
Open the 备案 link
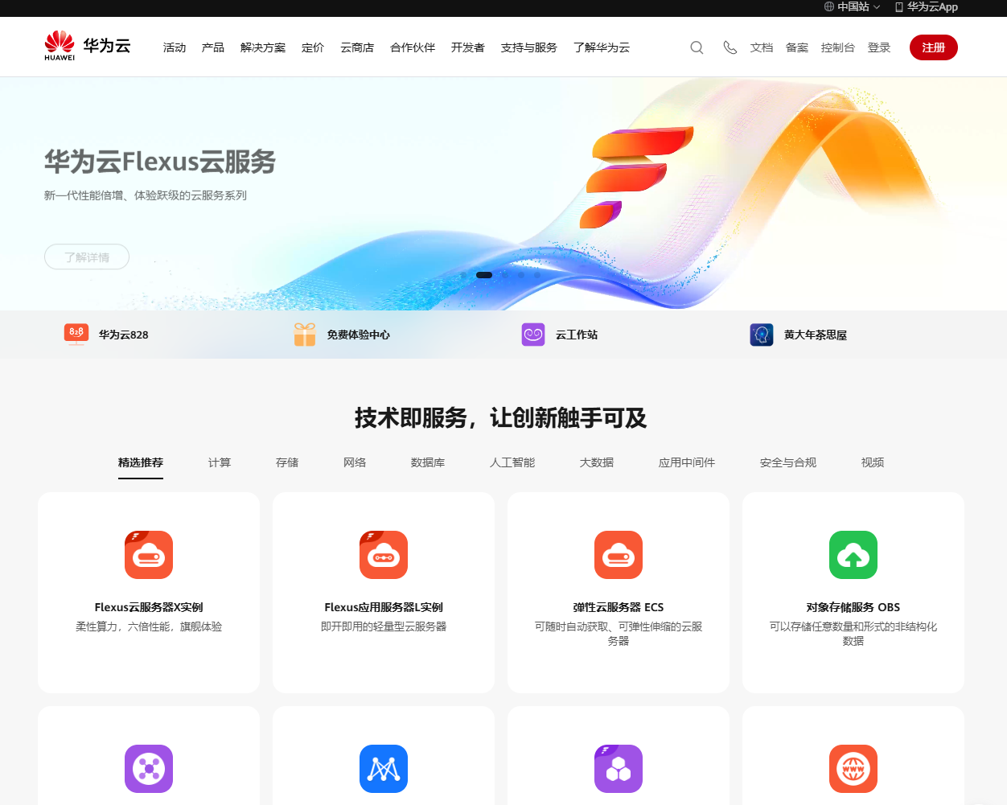[x=797, y=47]
